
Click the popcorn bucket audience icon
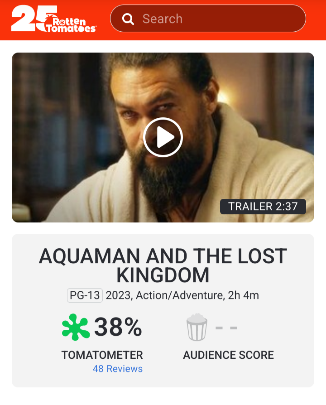[x=197, y=328]
